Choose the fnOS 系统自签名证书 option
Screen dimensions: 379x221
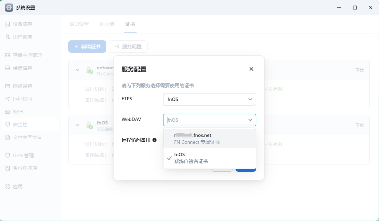[x=210, y=158]
